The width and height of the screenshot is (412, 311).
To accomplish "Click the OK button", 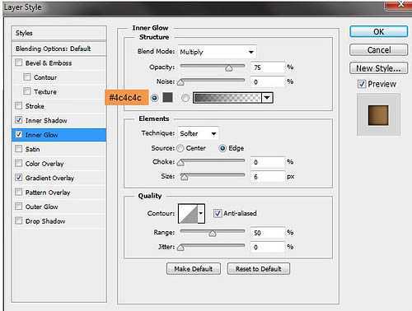I will [379, 31].
